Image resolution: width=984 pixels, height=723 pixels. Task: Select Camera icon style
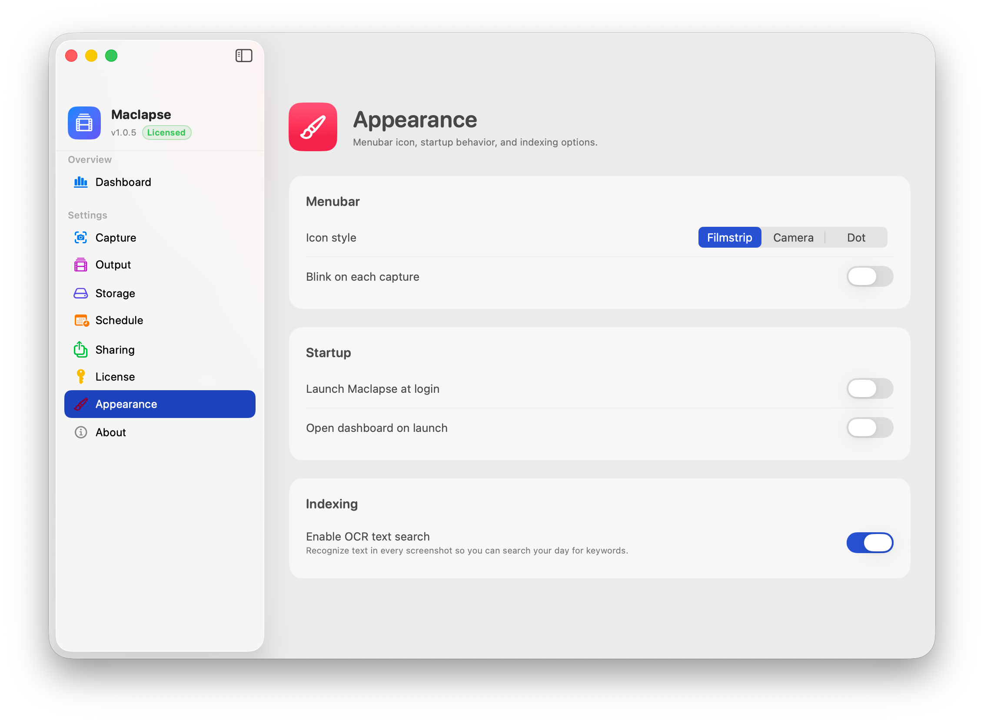(x=793, y=238)
